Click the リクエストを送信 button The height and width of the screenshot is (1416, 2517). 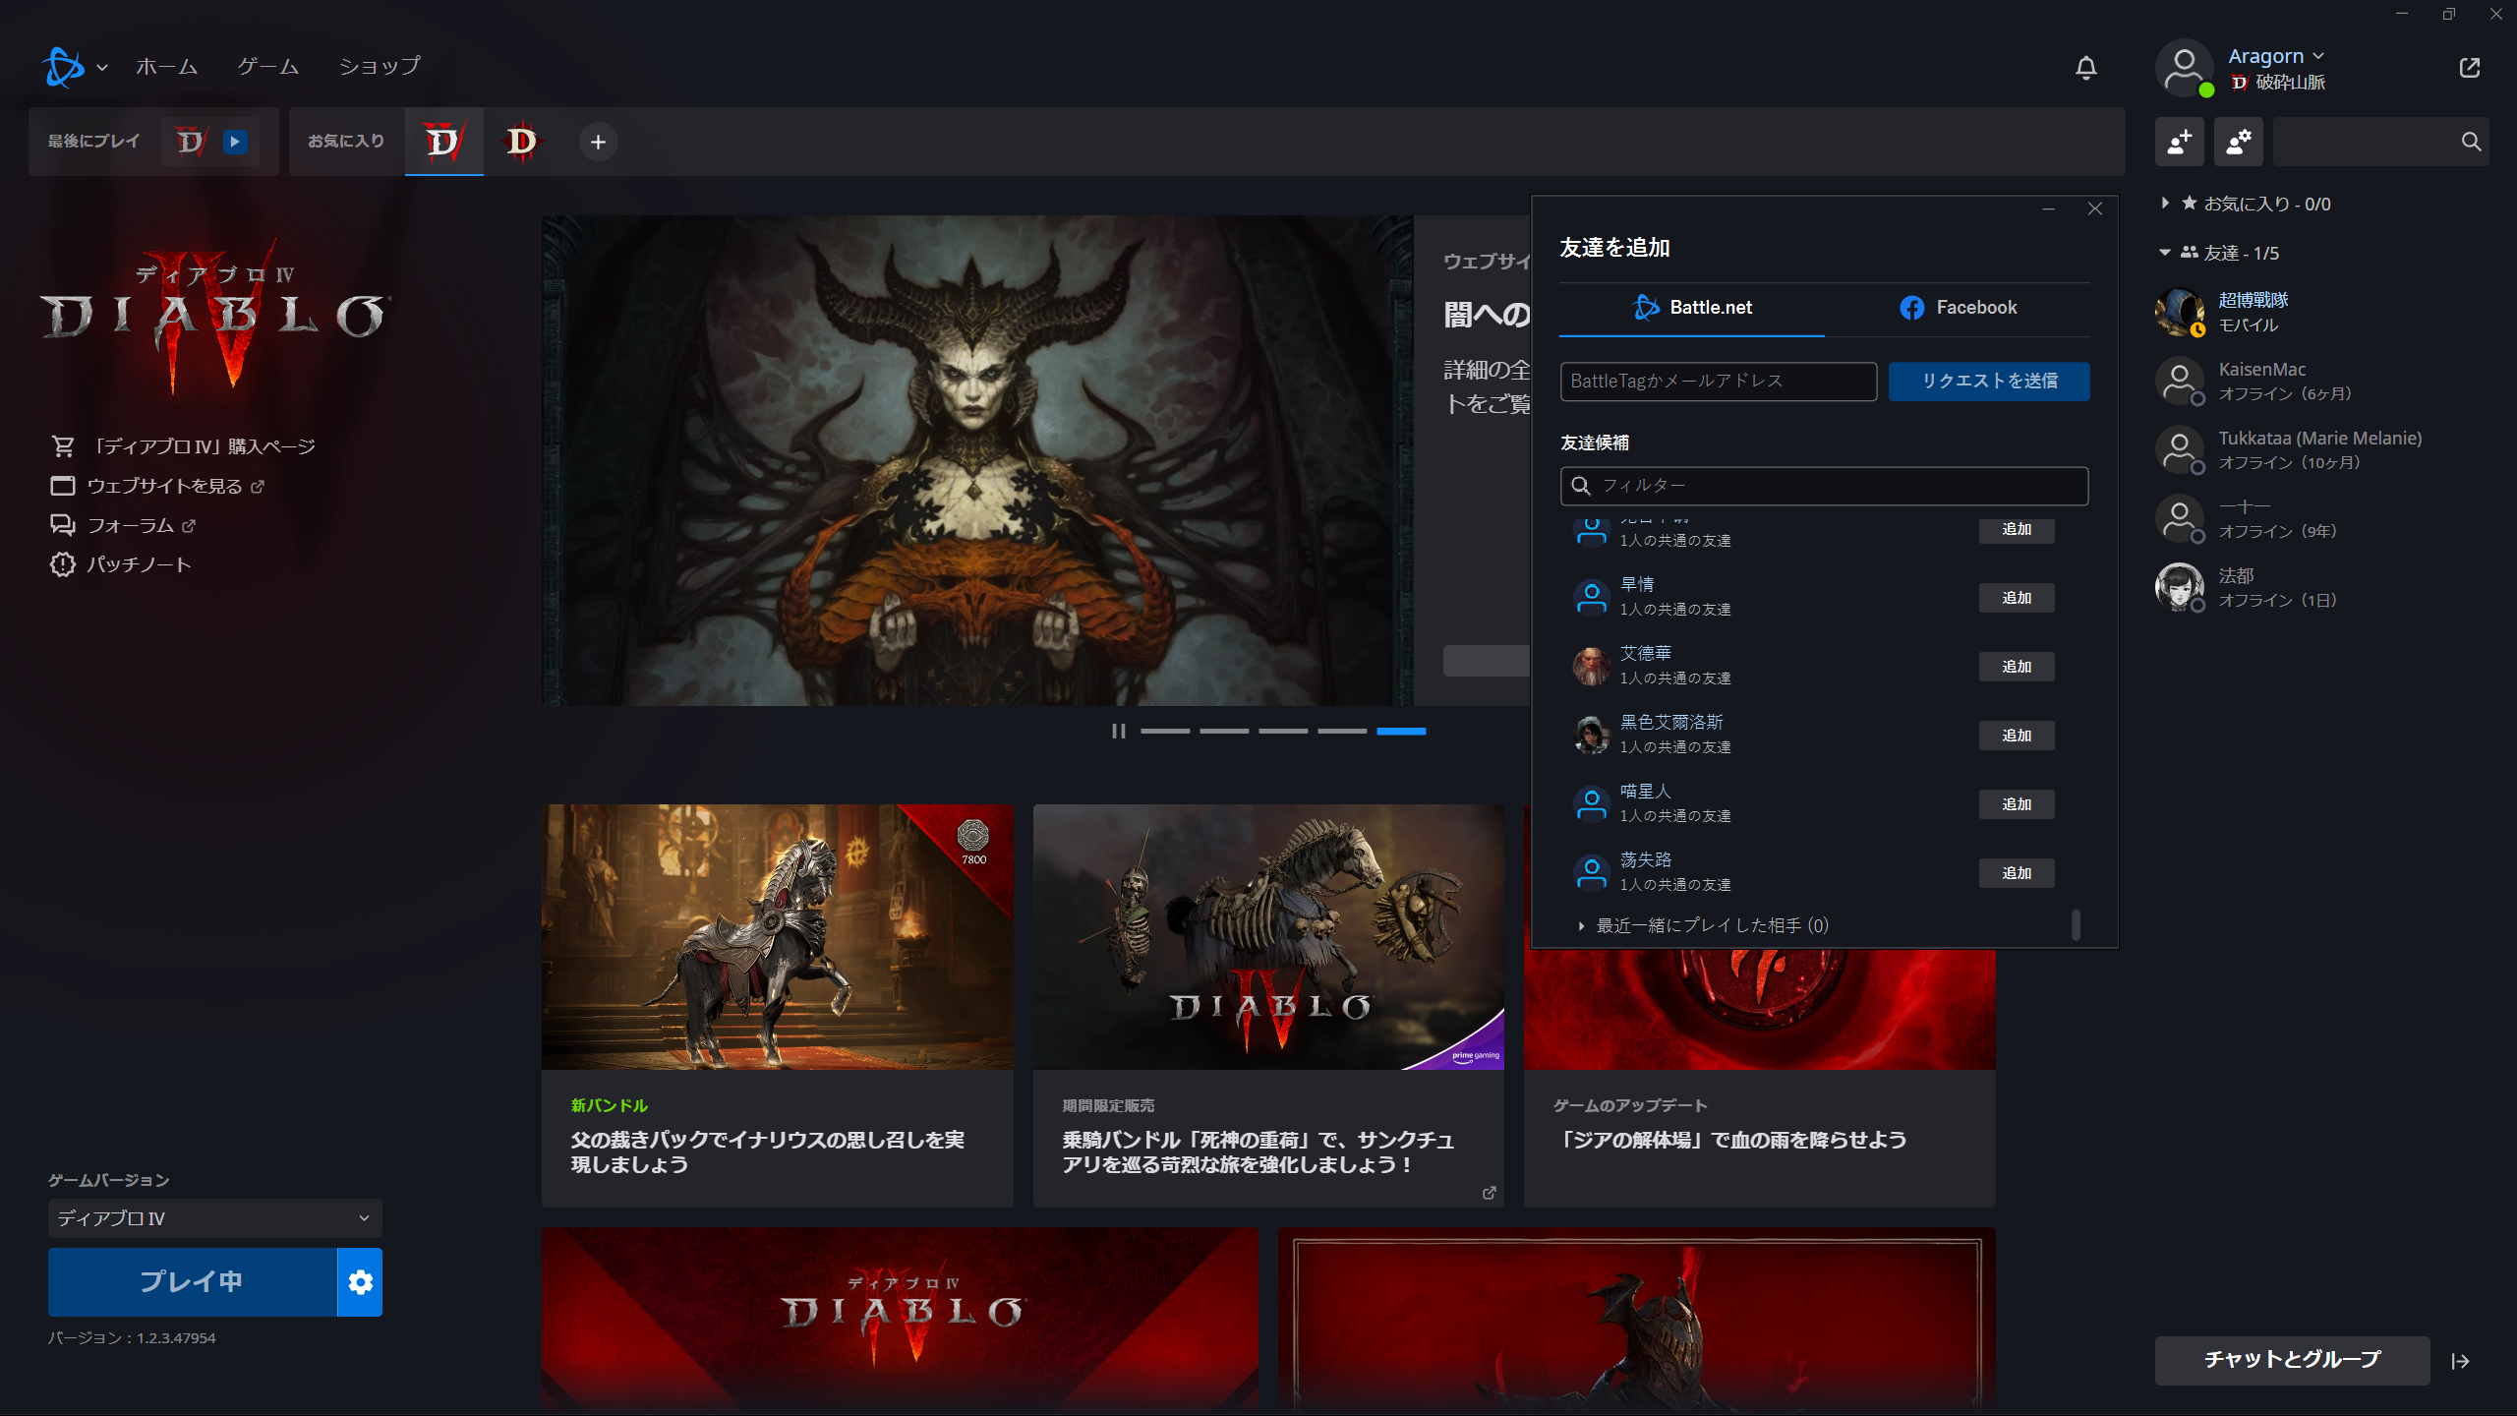(1989, 381)
